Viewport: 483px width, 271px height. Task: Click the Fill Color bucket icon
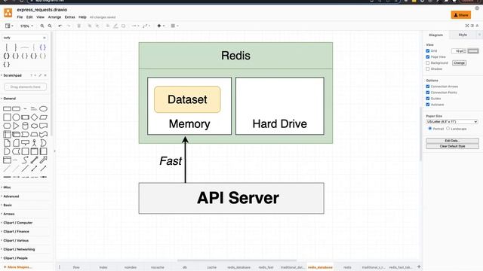coord(107,26)
